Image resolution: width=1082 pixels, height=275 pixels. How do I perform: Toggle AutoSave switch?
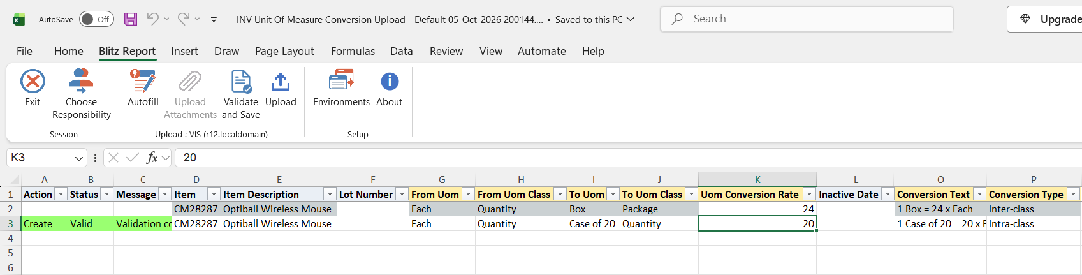(x=96, y=19)
